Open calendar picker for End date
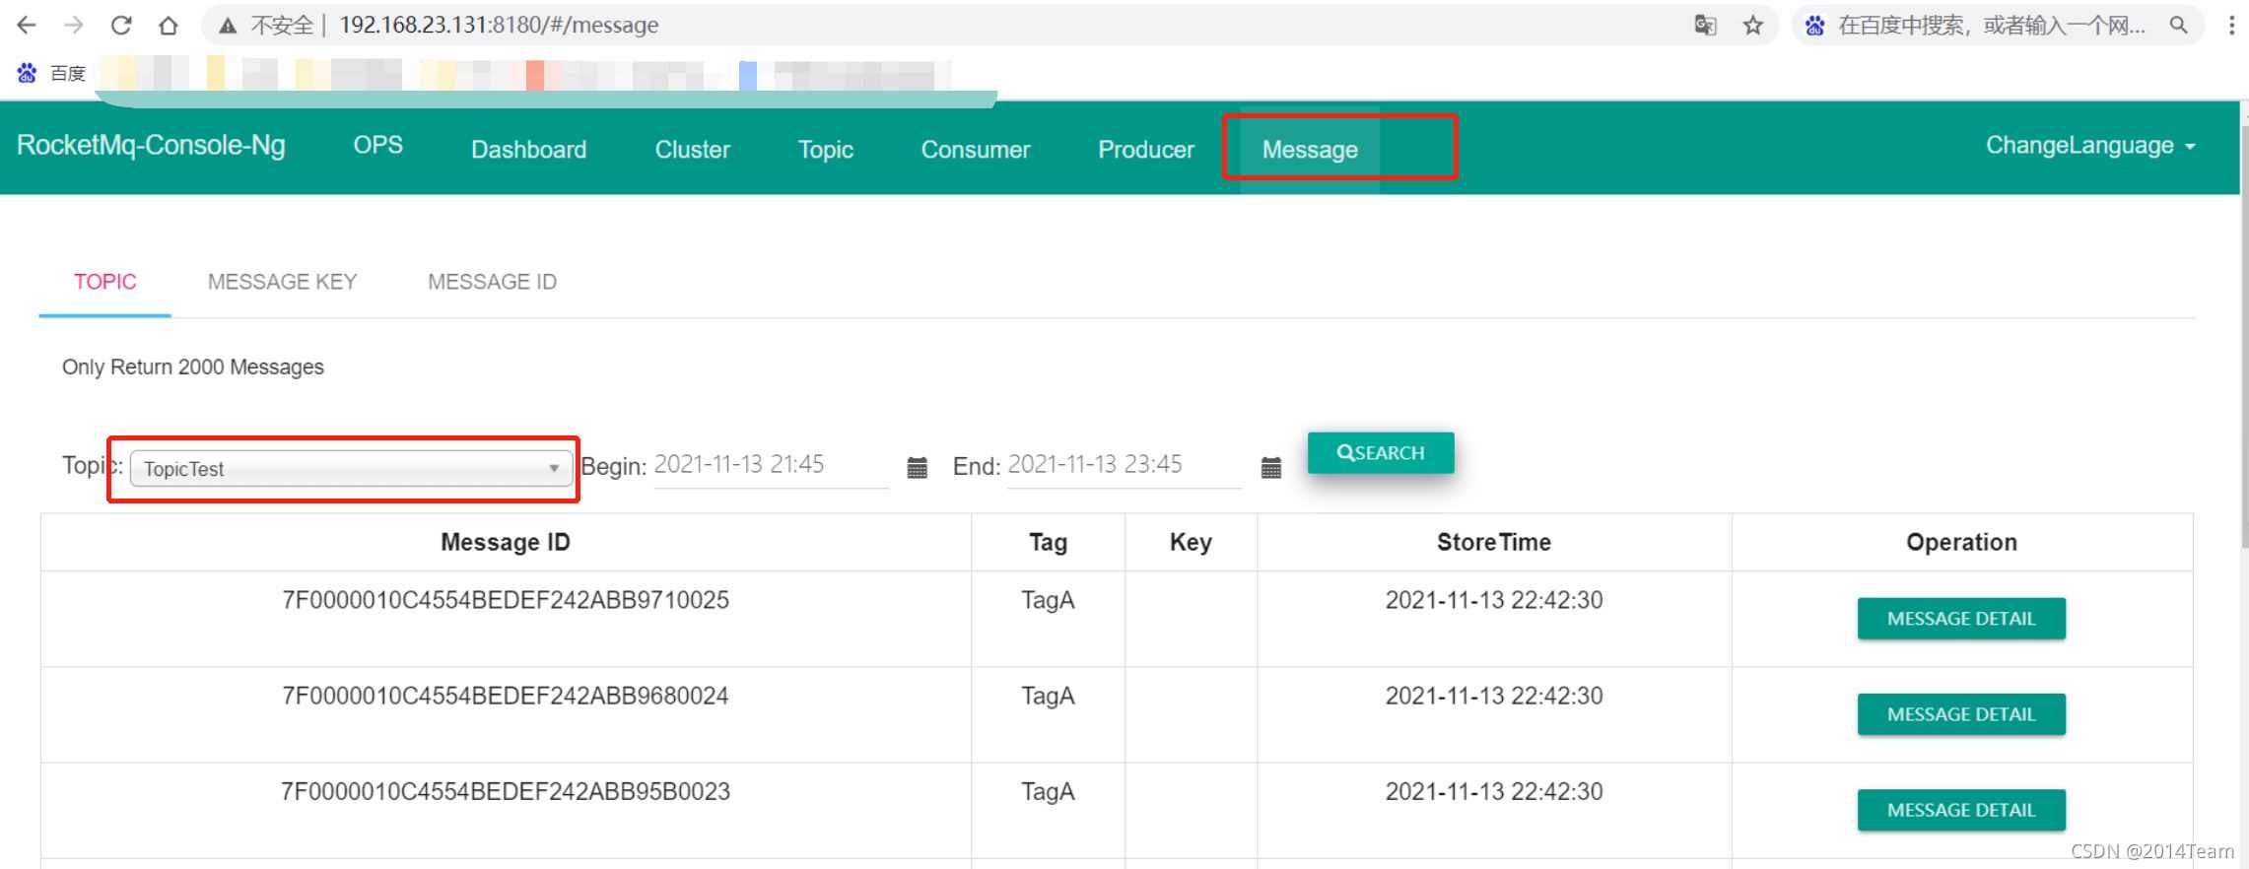The height and width of the screenshot is (869, 2249). pos(1270,468)
